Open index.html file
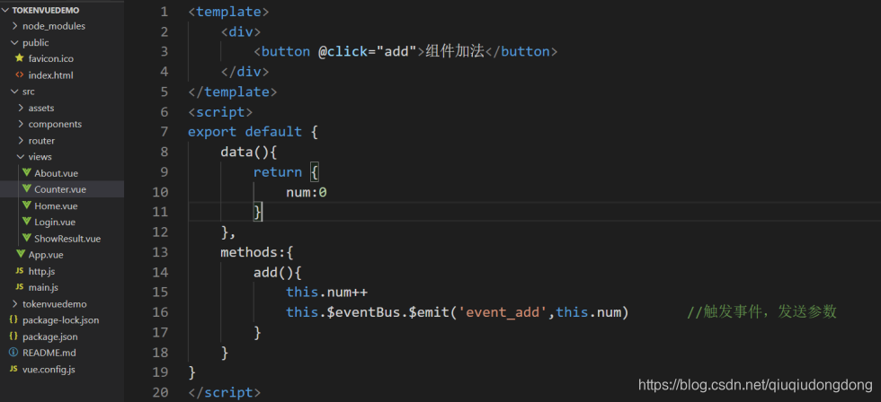Viewport: 881px width, 402px height. tap(50, 75)
